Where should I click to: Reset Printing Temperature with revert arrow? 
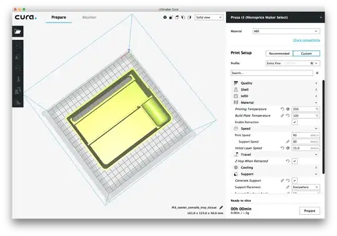coord(282,109)
